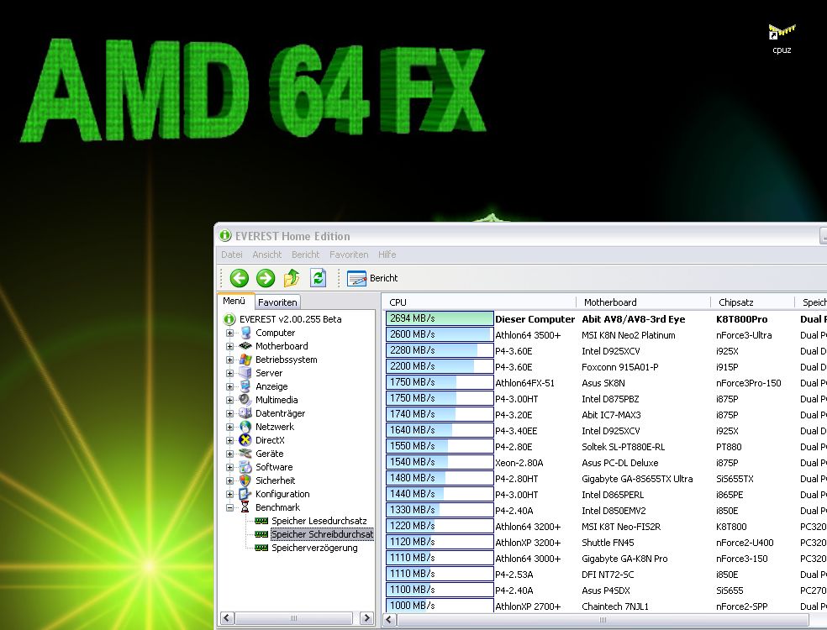Click EVEREST v2.00.255 Beta root icon
The width and height of the screenshot is (827, 630).
click(229, 319)
